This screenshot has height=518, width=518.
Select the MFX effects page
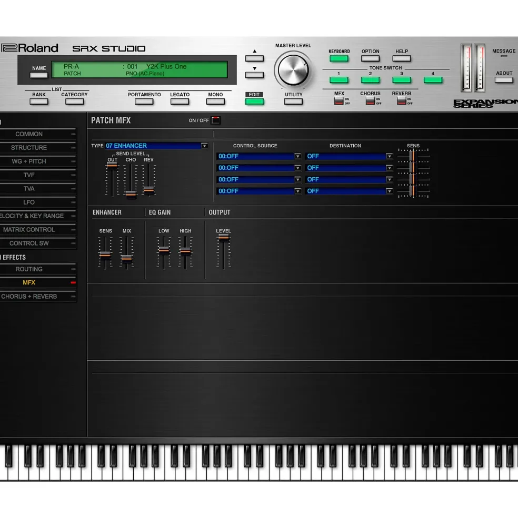(x=38, y=282)
